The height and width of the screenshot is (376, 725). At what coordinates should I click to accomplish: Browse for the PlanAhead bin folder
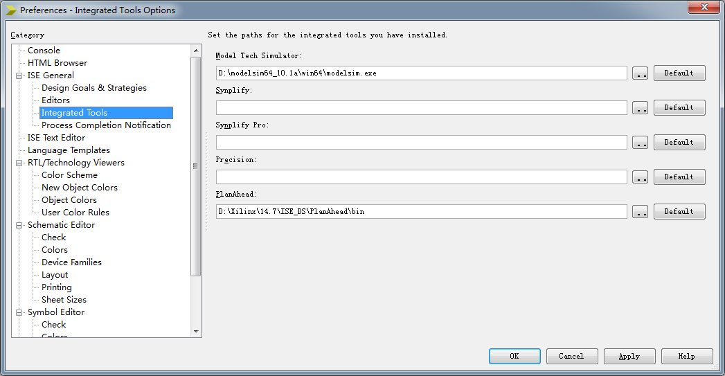tap(640, 212)
